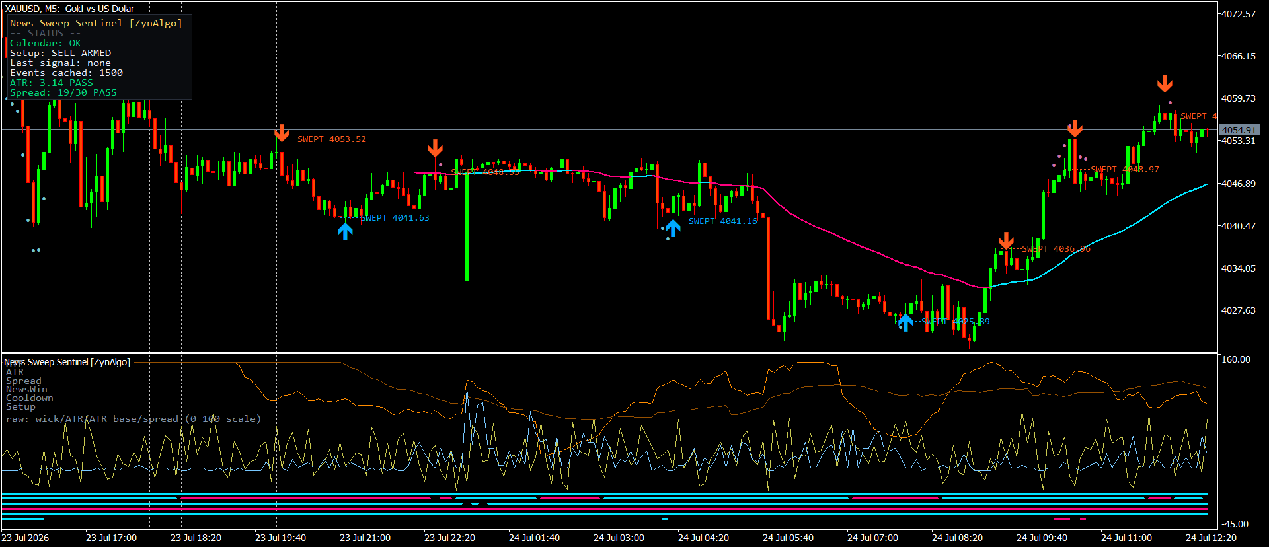Select the 4066.15 price scale label

pyautogui.click(x=1239, y=56)
